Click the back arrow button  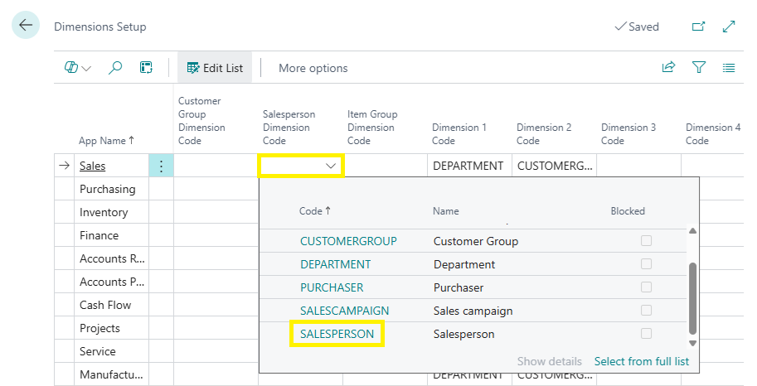(26, 26)
